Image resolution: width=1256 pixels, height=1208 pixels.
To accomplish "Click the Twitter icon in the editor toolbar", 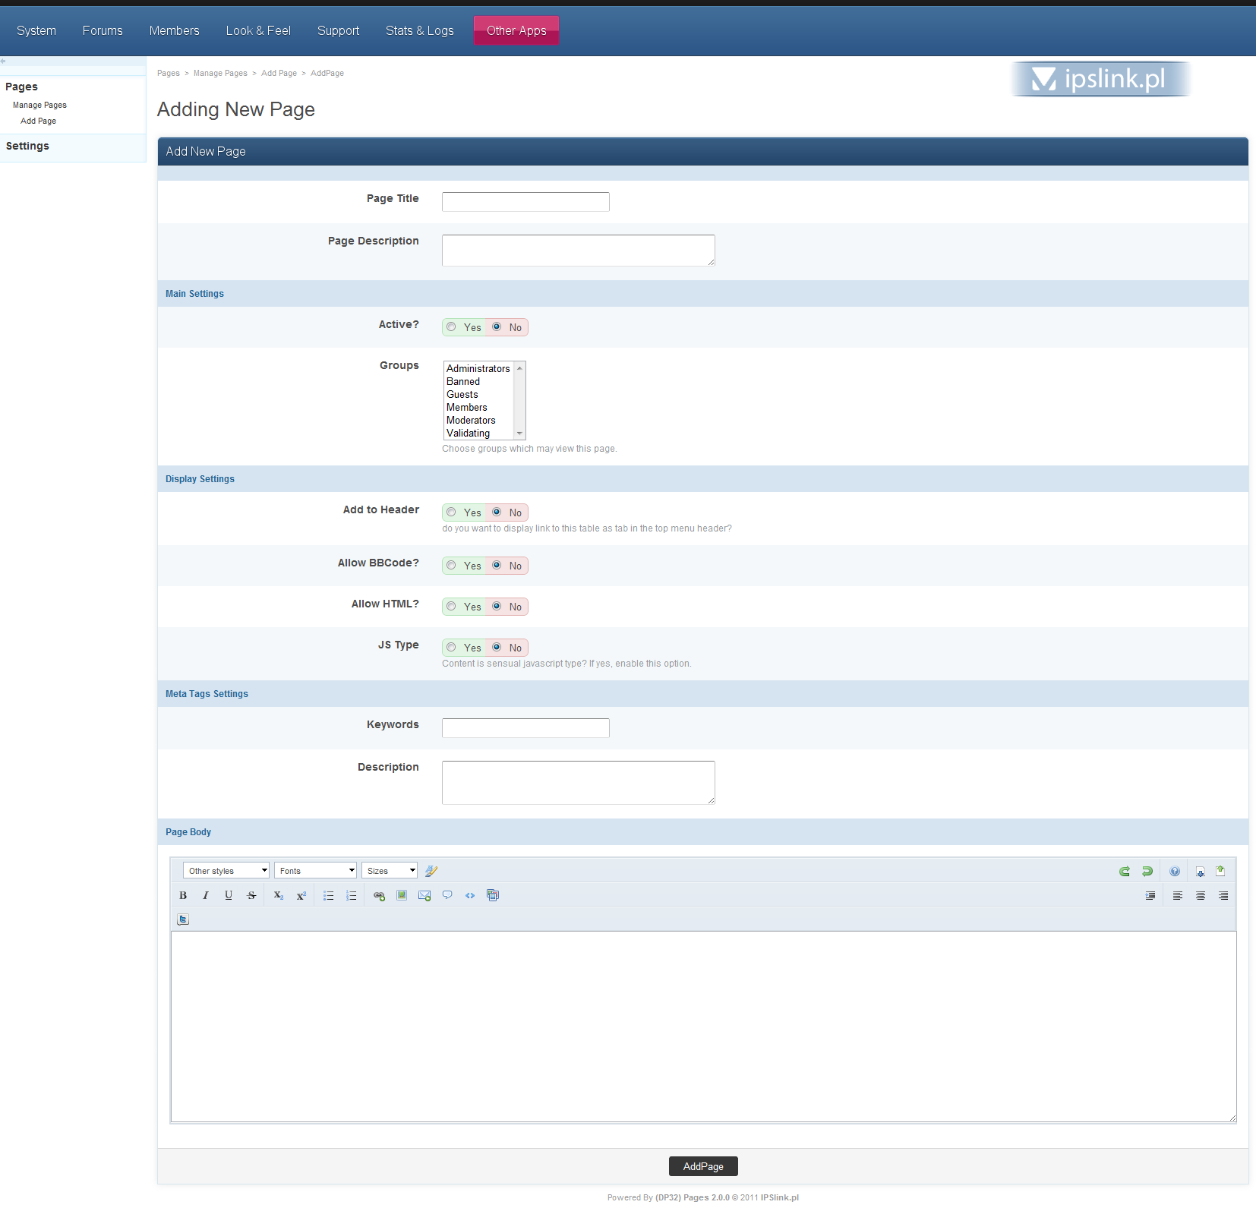I will [183, 919].
